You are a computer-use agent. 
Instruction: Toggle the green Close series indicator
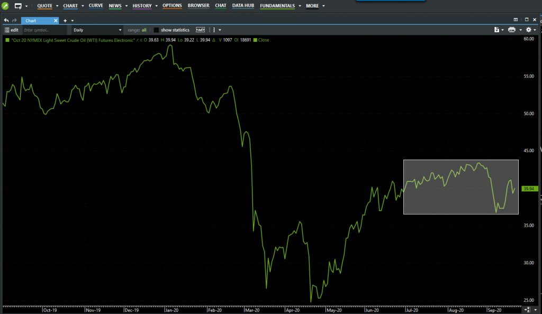click(x=256, y=40)
